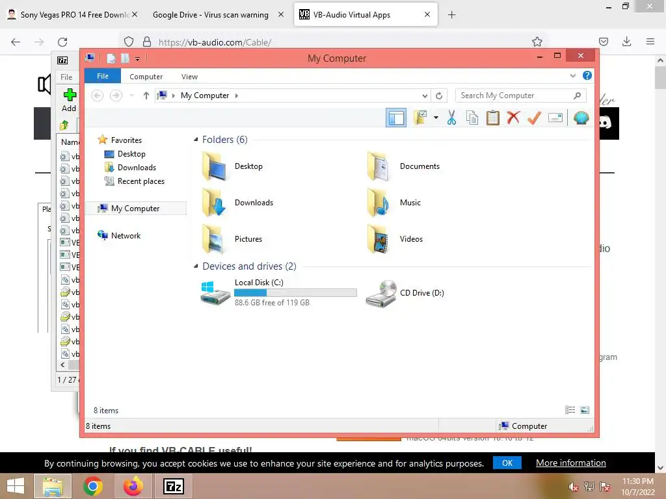Open a new browser tab with plus button
Viewport: 666px width, 499px height.
[451, 15]
